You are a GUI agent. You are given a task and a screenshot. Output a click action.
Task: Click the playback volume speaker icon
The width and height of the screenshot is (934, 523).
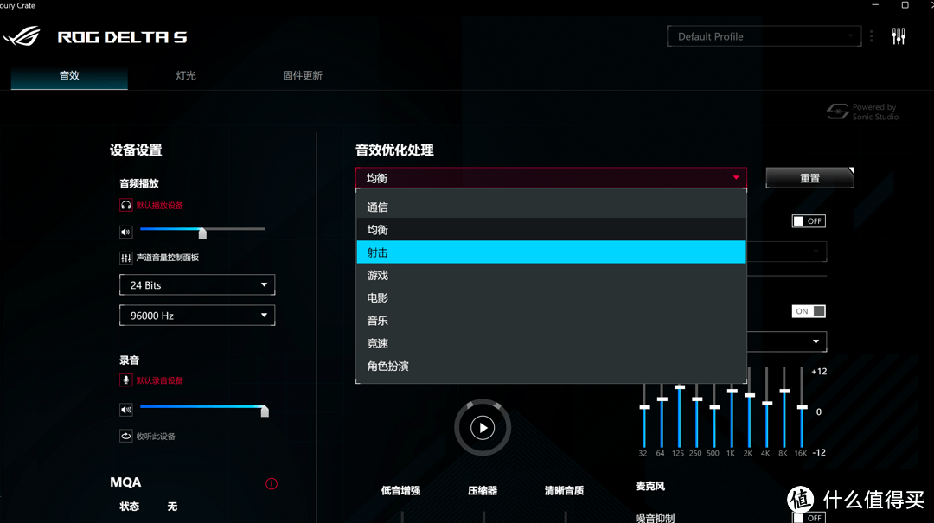(x=125, y=232)
